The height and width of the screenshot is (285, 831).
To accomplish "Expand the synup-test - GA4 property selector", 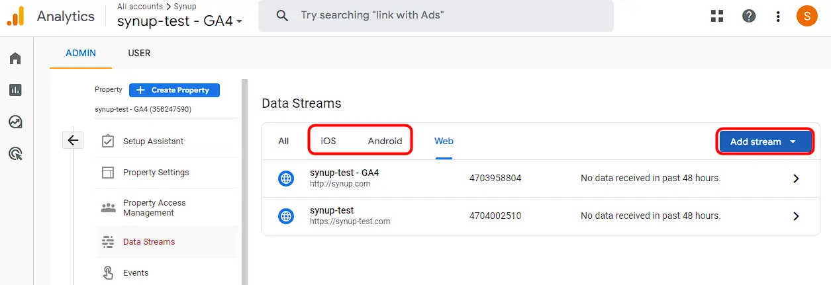I will tap(179, 21).
